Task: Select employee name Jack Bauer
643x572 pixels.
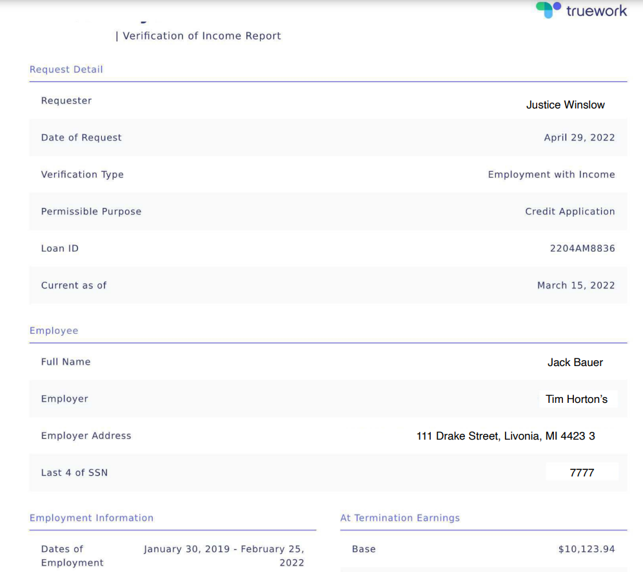Action: (x=575, y=363)
